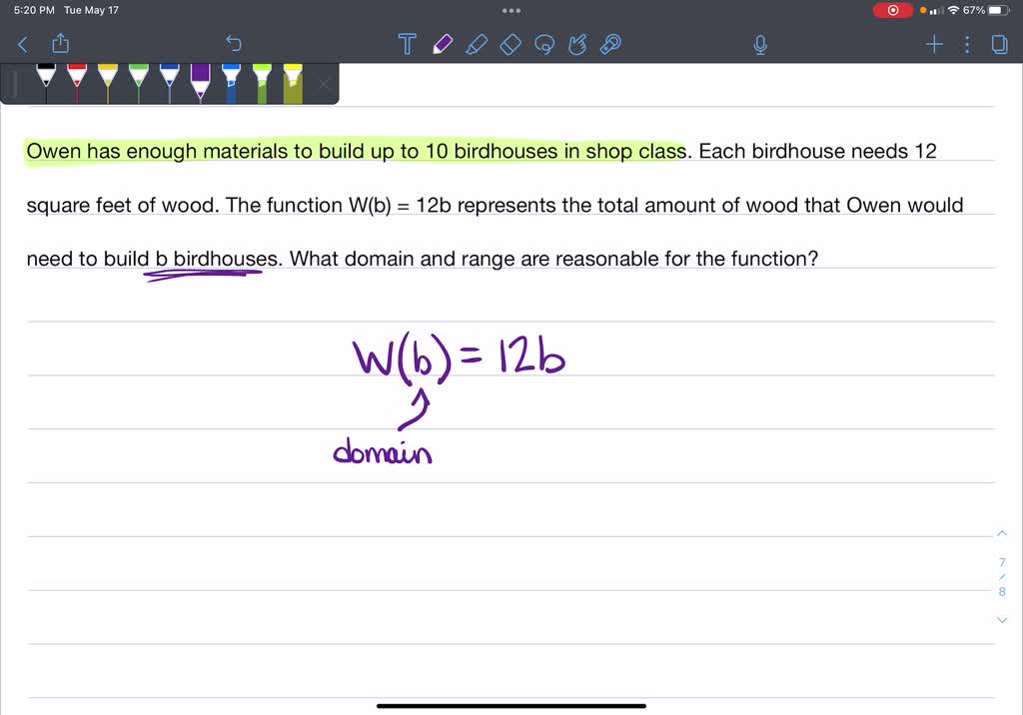Screen dimensions: 1023x715
Task: Select the Pen tool
Action: point(442,44)
